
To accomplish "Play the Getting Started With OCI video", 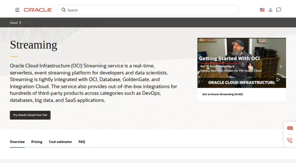I will 242,63.
